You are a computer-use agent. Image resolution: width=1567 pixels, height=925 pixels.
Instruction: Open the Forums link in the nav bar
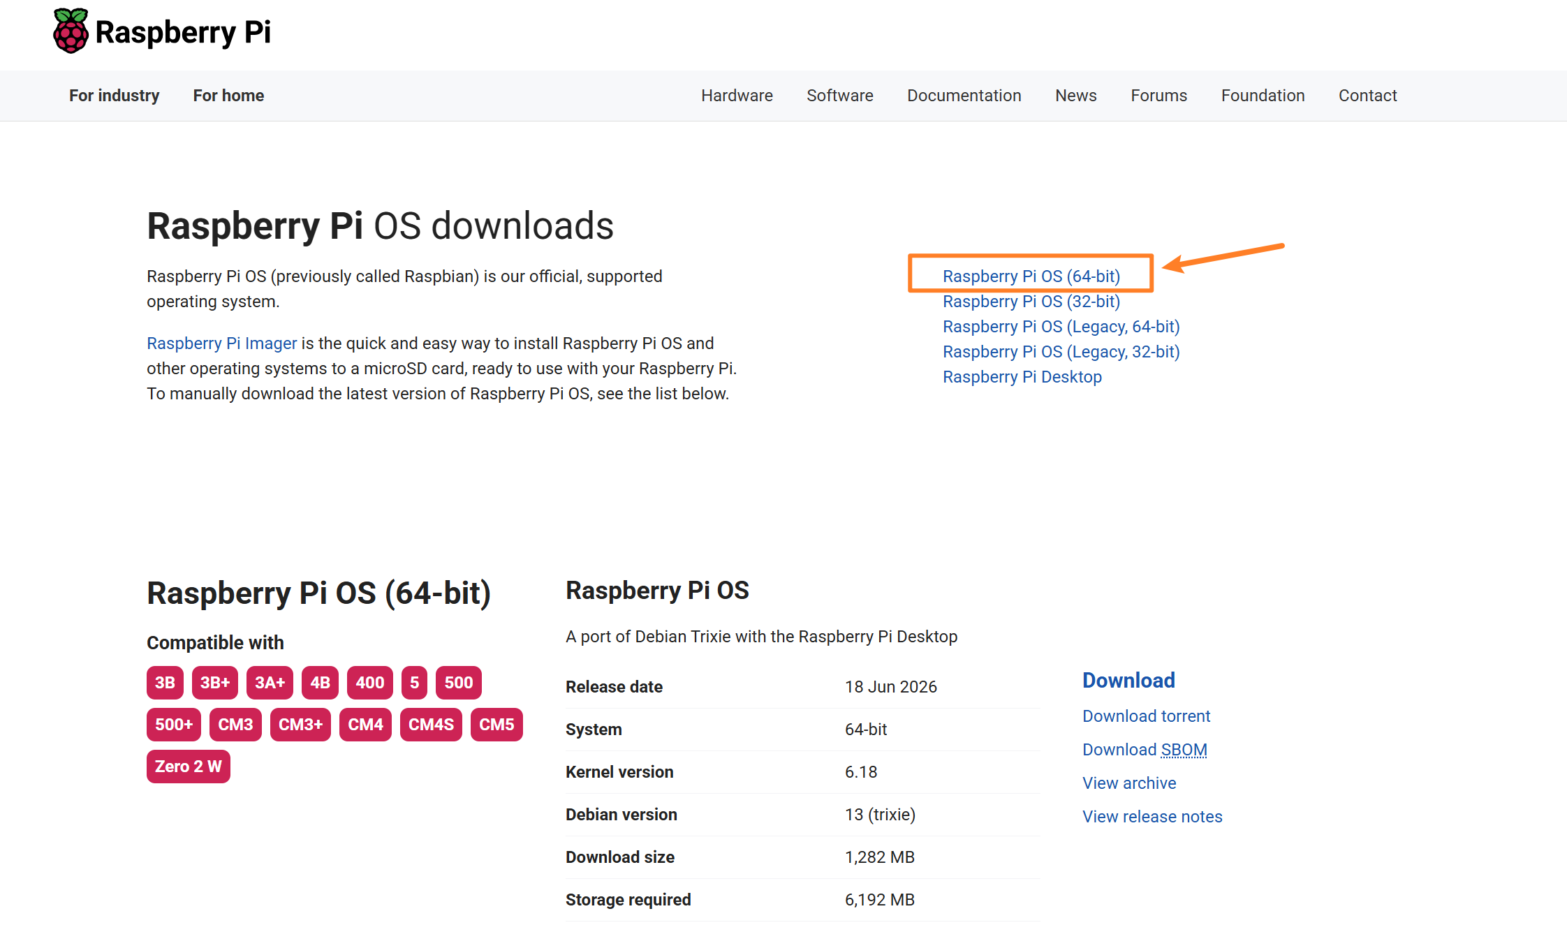pos(1159,96)
